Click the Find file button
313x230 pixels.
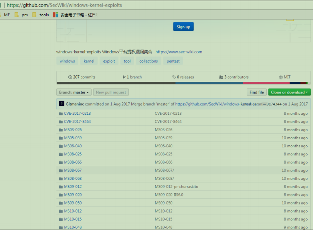257,92
